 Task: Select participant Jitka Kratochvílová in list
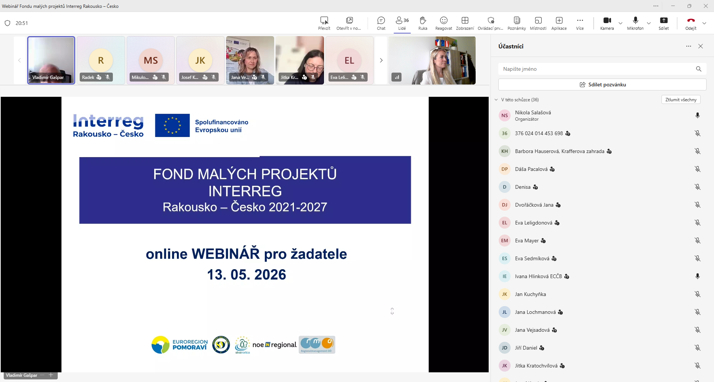click(x=602, y=366)
